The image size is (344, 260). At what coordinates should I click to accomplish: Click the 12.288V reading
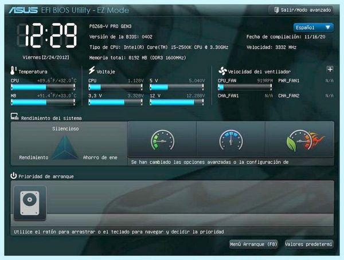196,96
